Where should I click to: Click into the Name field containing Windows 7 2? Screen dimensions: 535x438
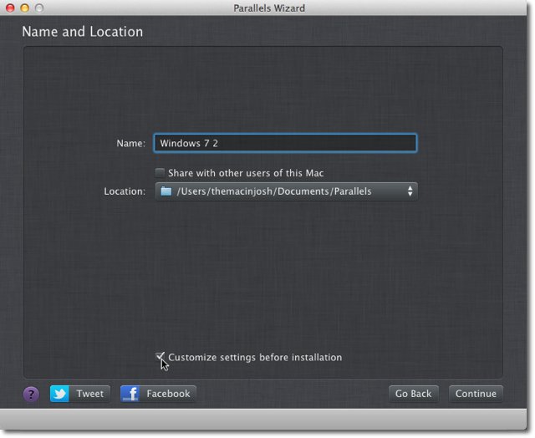285,143
